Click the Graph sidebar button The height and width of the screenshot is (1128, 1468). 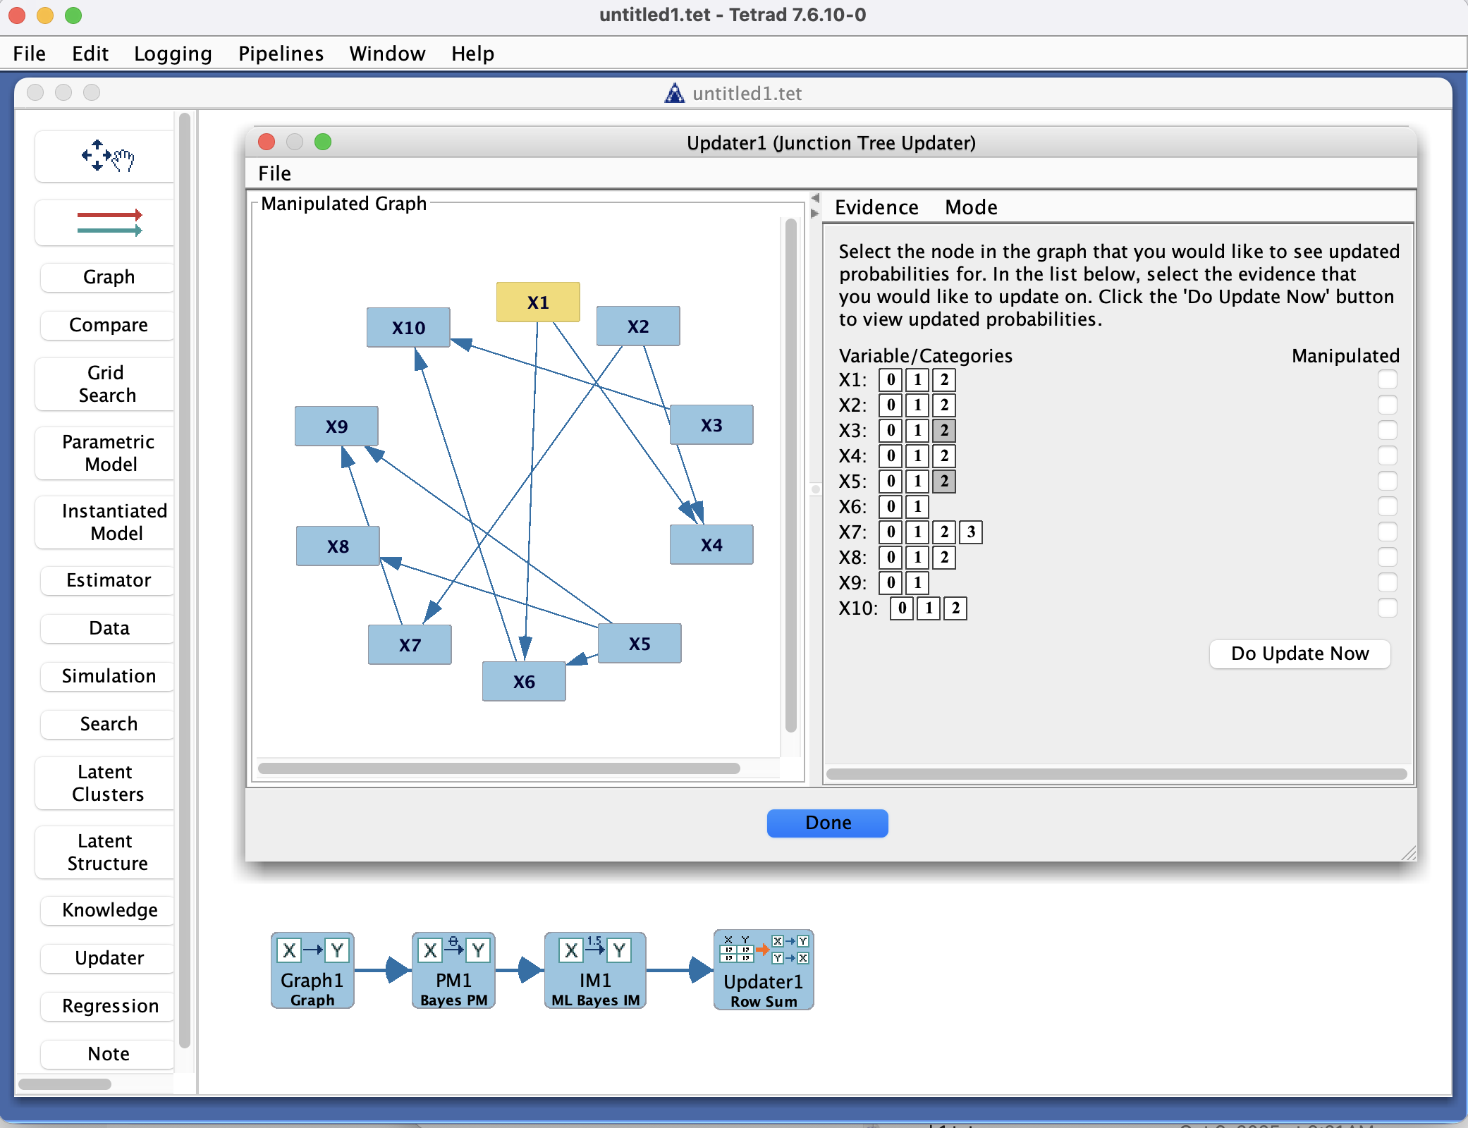coord(108,277)
